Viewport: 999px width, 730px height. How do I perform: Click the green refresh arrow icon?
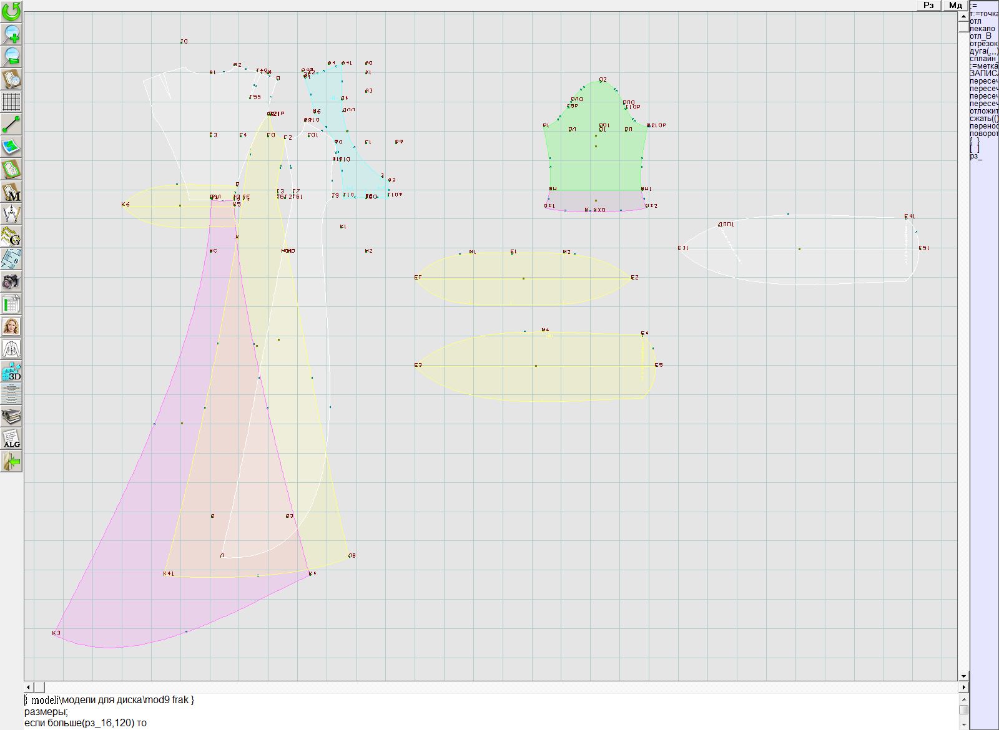click(x=11, y=11)
